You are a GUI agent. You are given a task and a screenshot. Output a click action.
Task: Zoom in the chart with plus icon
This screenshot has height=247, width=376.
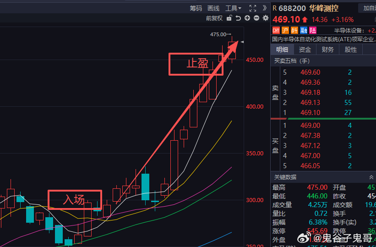(247, 18)
